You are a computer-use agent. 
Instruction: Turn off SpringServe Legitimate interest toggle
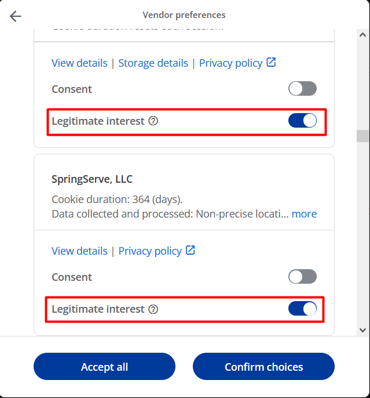click(302, 309)
